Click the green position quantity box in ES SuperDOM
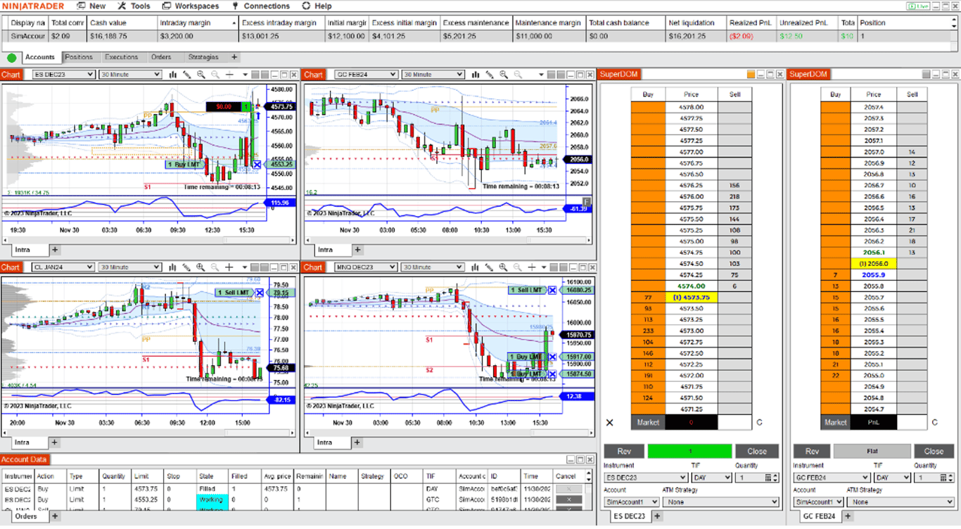Screen dimensions: 961x529 (690, 452)
